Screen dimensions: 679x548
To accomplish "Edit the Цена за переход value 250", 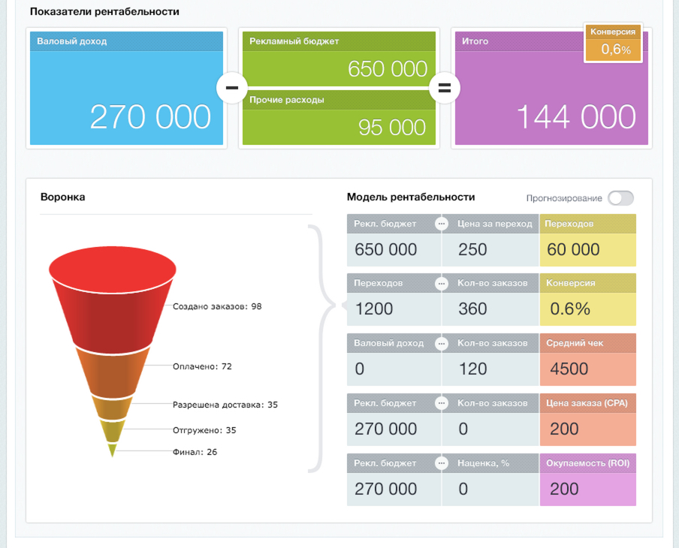I will click(490, 250).
